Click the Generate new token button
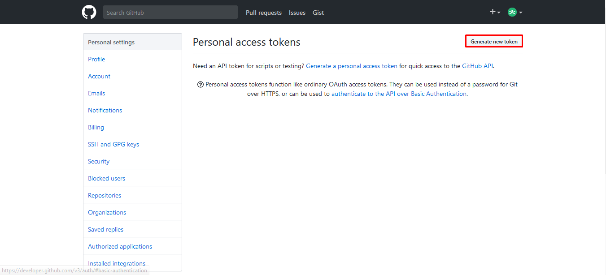This screenshot has width=606, height=275. [x=493, y=41]
